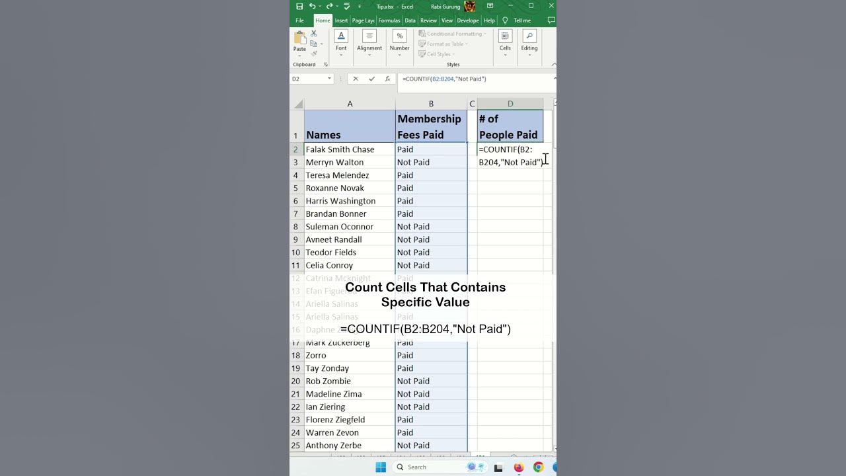Click the Name Box showing D2
Viewport: 846px width, 476px height.
308,79
